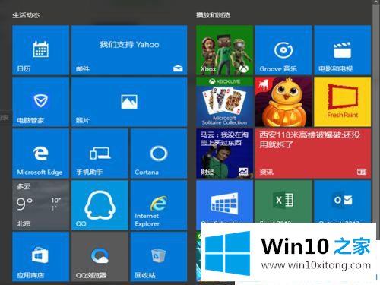This screenshot has height=285, width=380.
Task: Open the 北京 weather tile
Action: click(40, 205)
